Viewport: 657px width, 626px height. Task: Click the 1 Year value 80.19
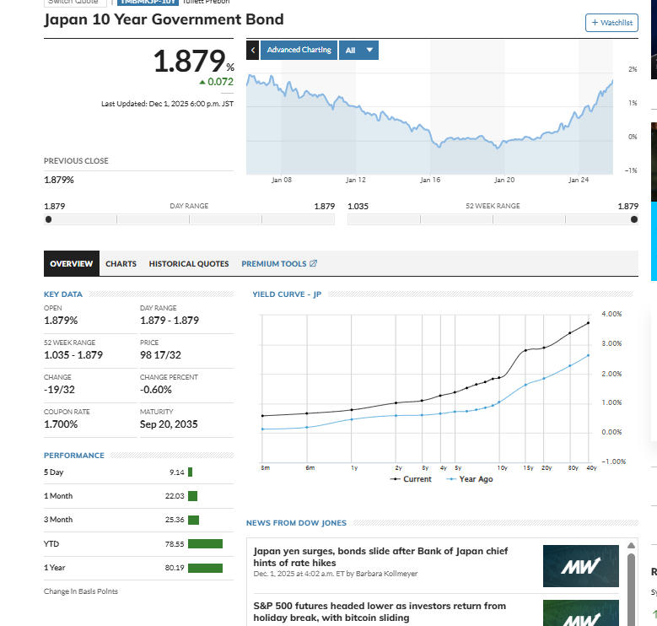click(x=175, y=568)
